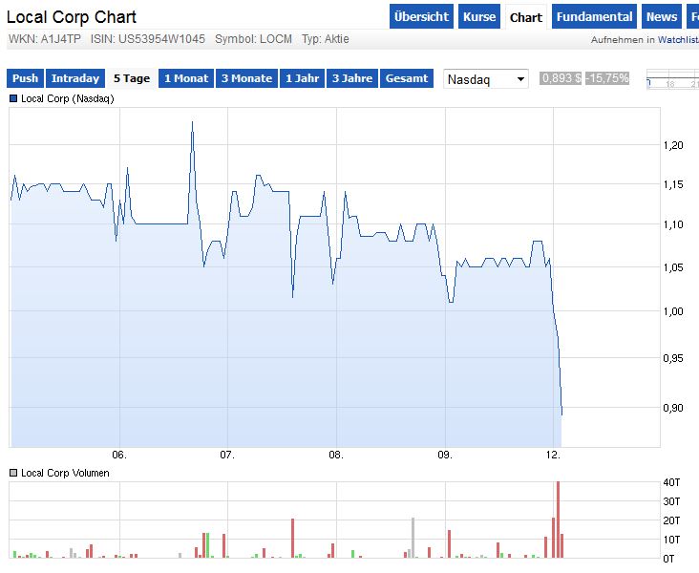This screenshot has height=573, width=699.
Task: Switch to the Kurse tab
Action: [479, 17]
